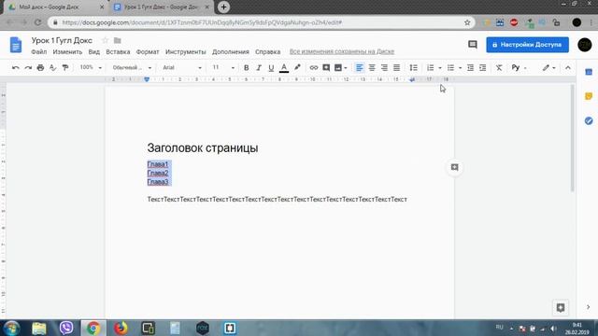
Task: Open the Формат menu
Action: point(148,52)
